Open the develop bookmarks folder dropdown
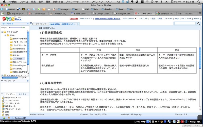The image size is (203, 127). click(x=108, y=9)
